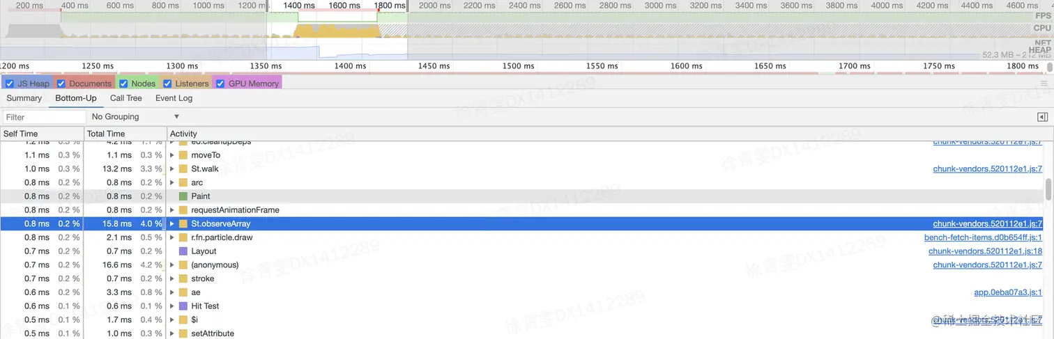The image size is (1054, 339).
Task: Select the setAttribute activity row
Action: pyautogui.click(x=523, y=333)
